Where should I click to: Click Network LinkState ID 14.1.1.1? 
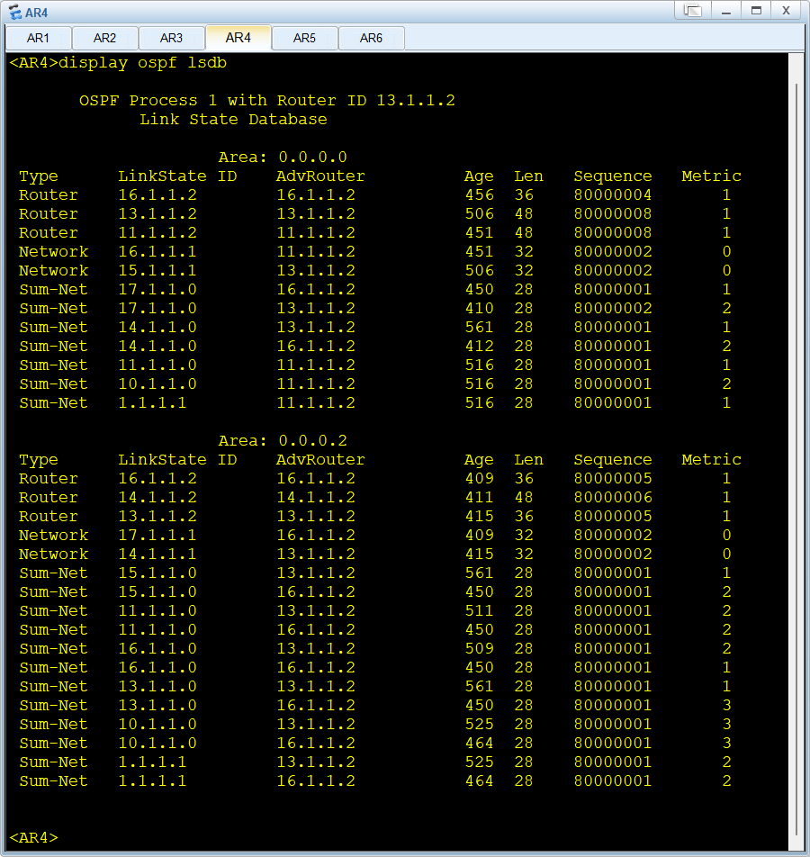[157, 555]
